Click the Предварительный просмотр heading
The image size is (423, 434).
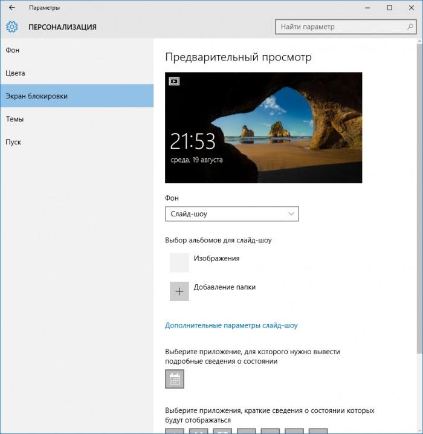point(238,57)
